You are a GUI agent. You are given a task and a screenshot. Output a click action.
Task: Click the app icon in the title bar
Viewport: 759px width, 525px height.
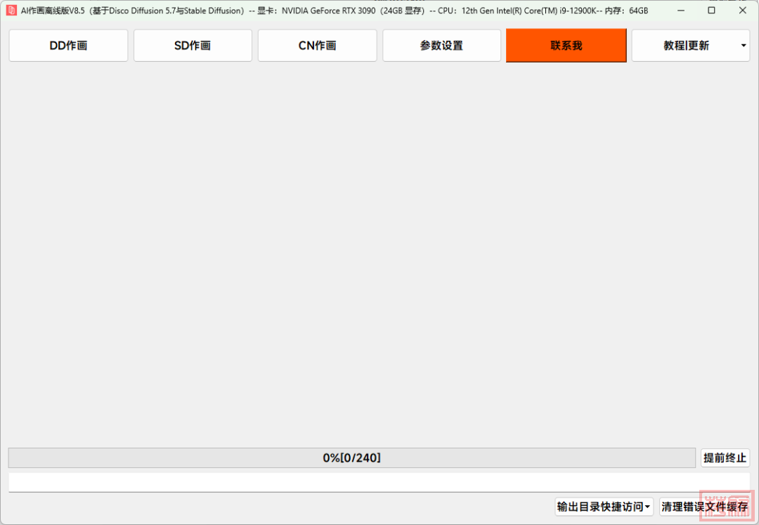coord(11,11)
